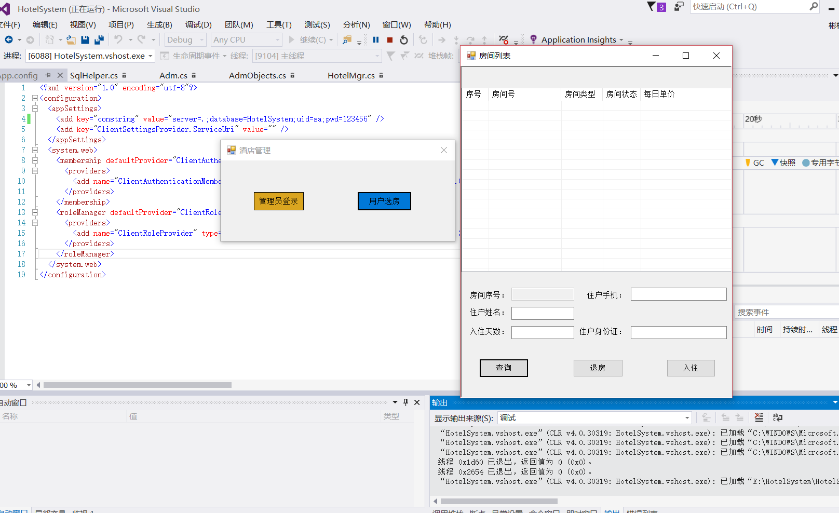Restart debugging with the circular arrow

point(404,40)
